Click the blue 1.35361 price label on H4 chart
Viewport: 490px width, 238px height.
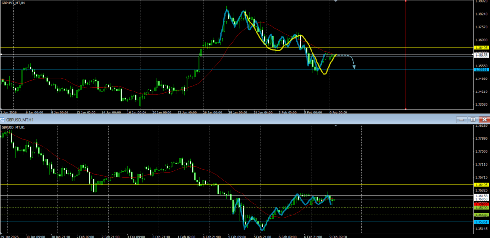(x=480, y=70)
